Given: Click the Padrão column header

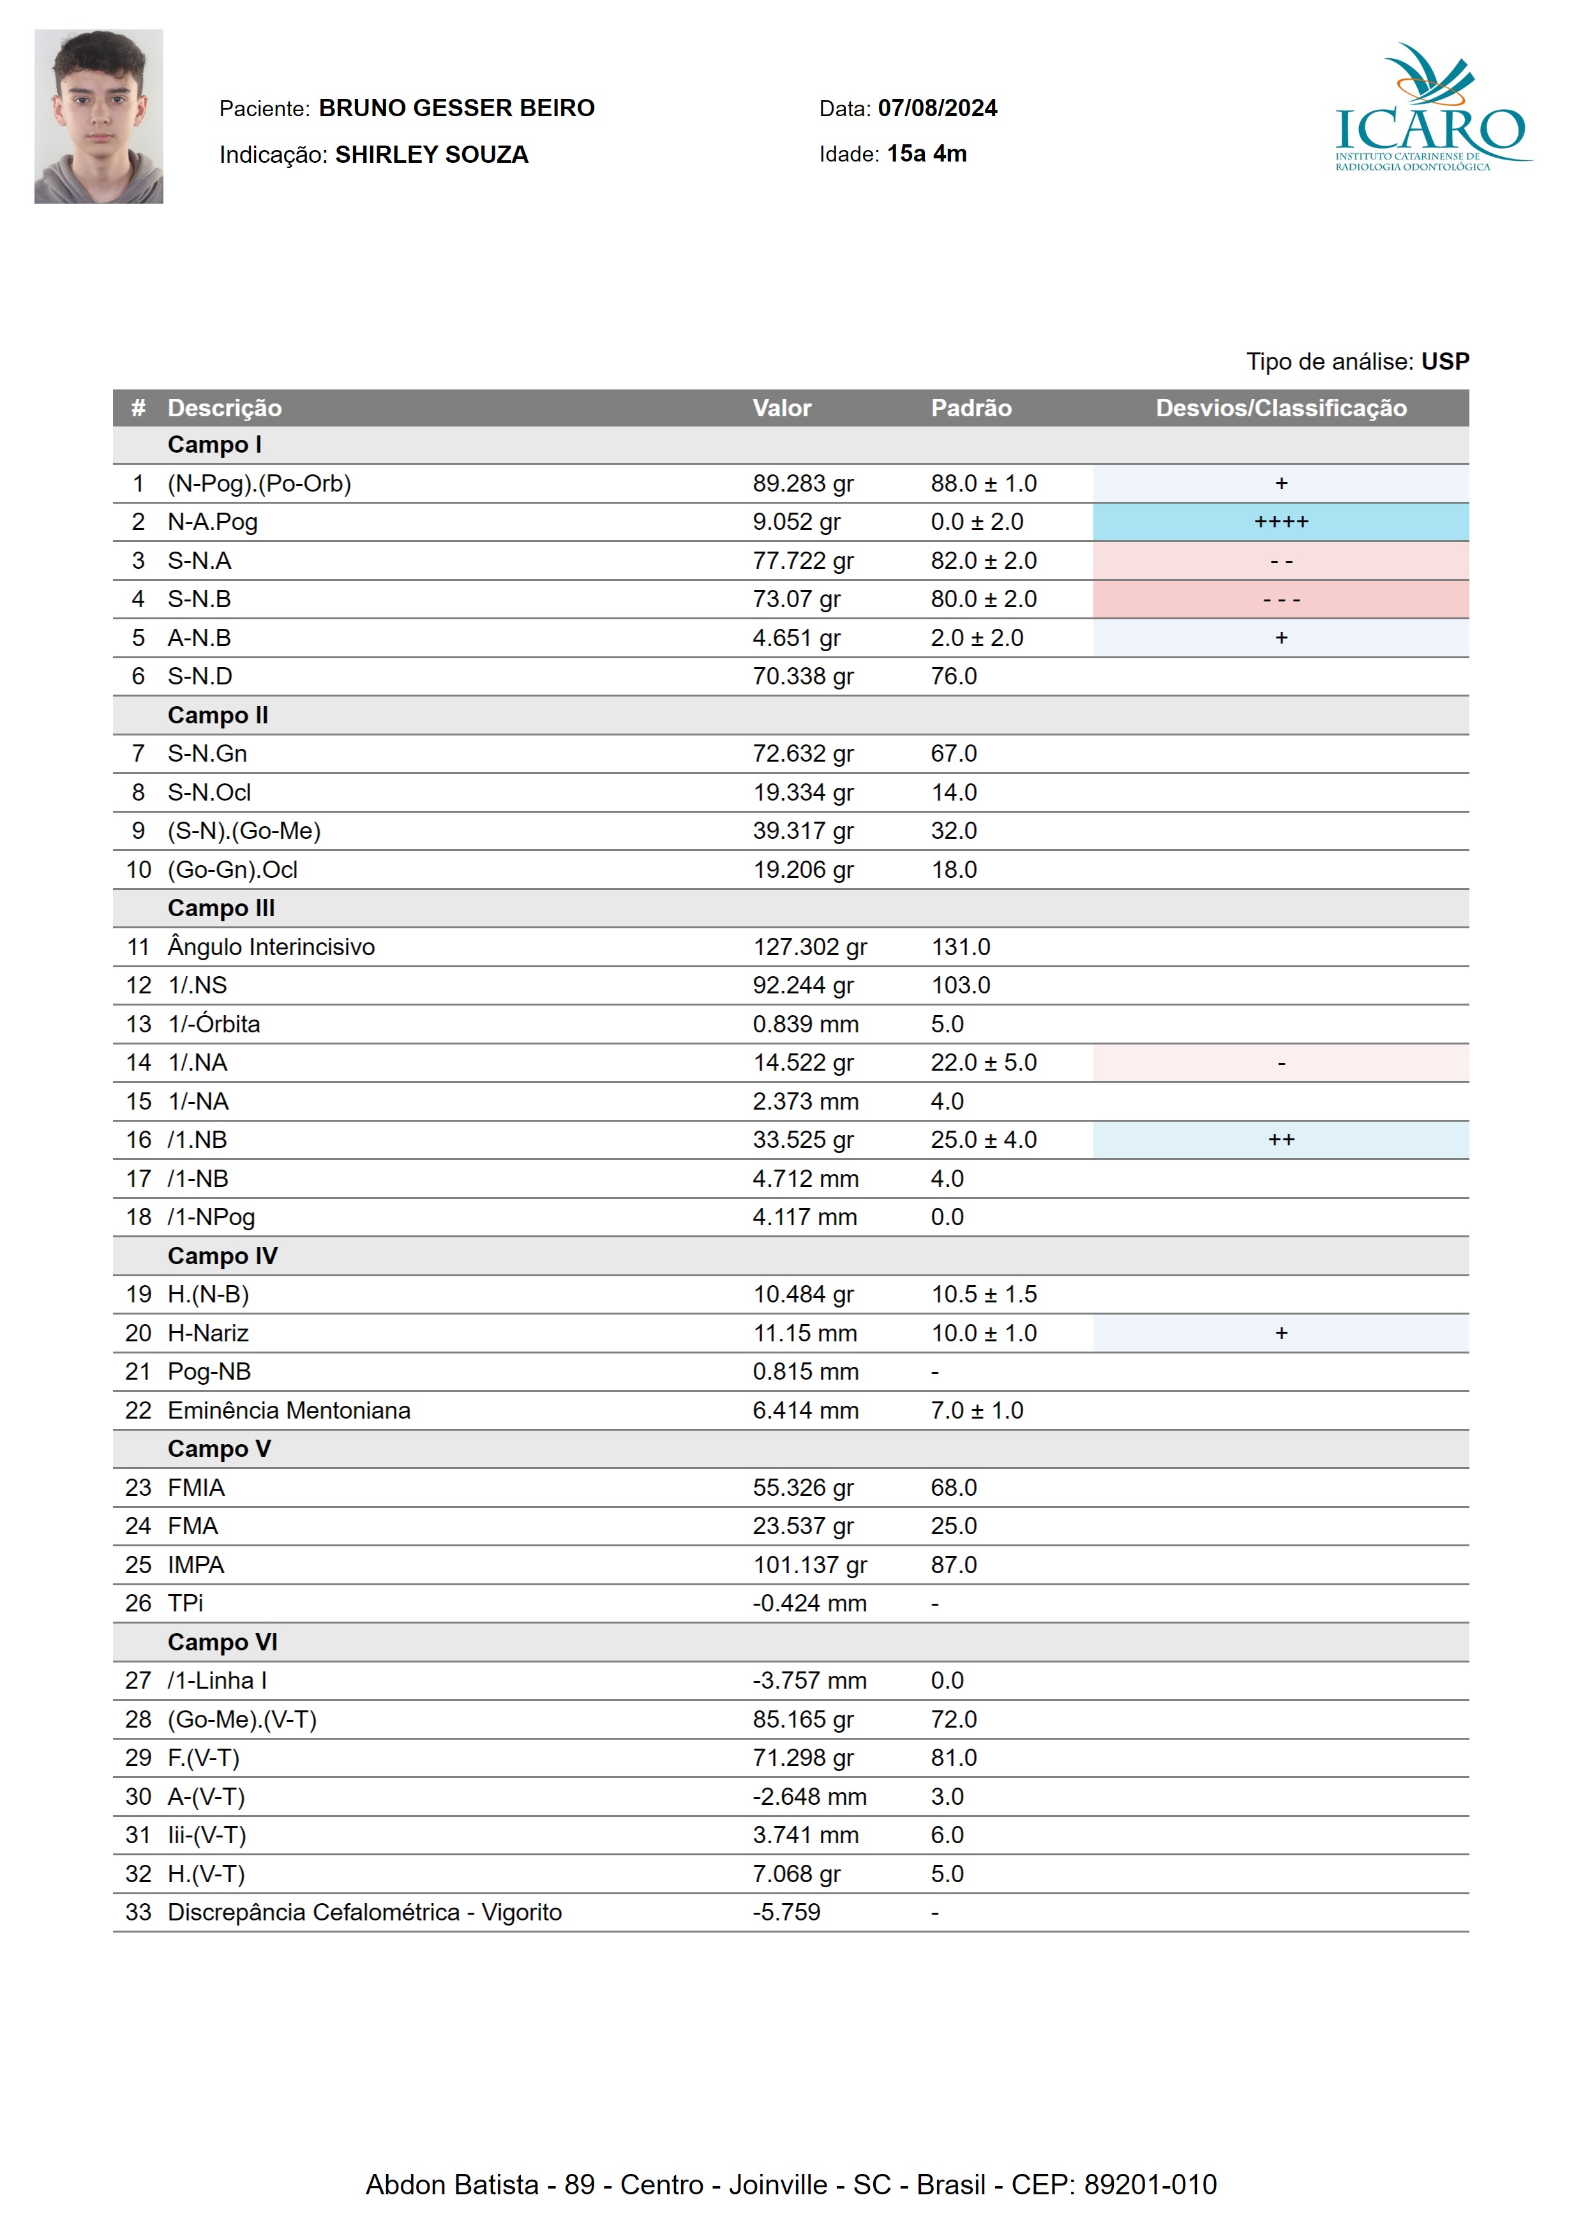Looking at the screenshot, I should [971, 407].
